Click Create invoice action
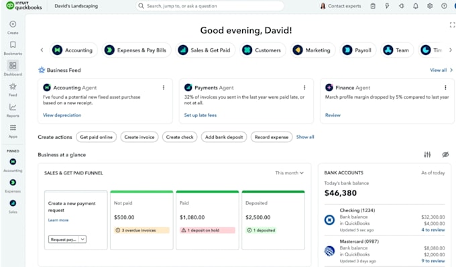The height and width of the screenshot is (267, 456). click(x=139, y=137)
